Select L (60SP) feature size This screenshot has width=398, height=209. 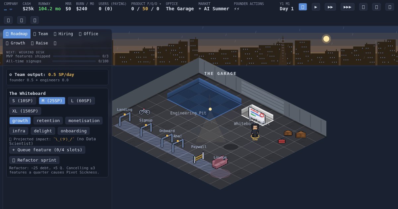click(81, 101)
